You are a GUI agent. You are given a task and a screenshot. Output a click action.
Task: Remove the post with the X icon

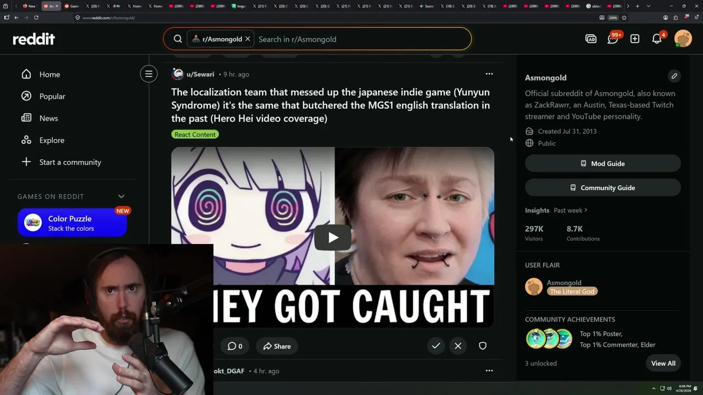pyautogui.click(x=458, y=346)
